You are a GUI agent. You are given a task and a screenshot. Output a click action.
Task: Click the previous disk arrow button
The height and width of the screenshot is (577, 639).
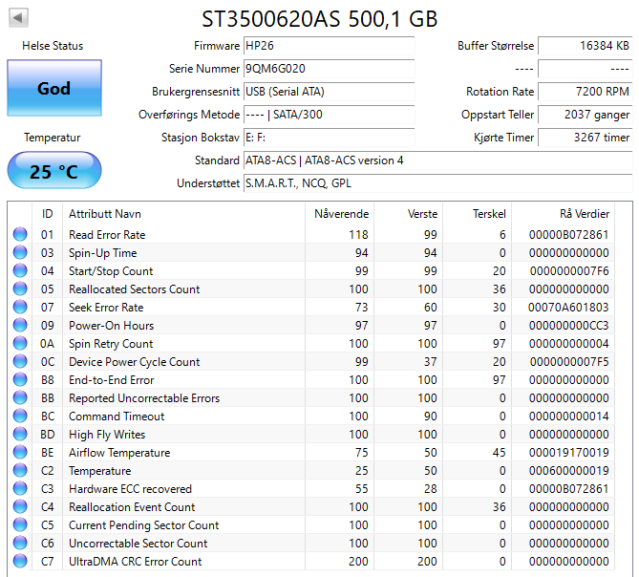click(18, 18)
